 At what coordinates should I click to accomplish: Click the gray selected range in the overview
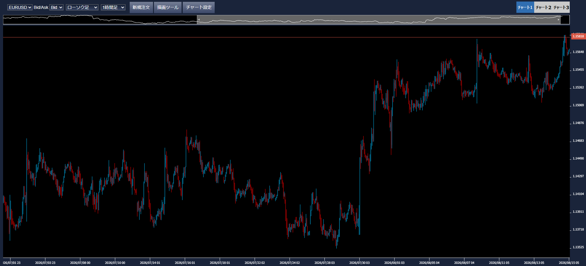[x=379, y=20]
